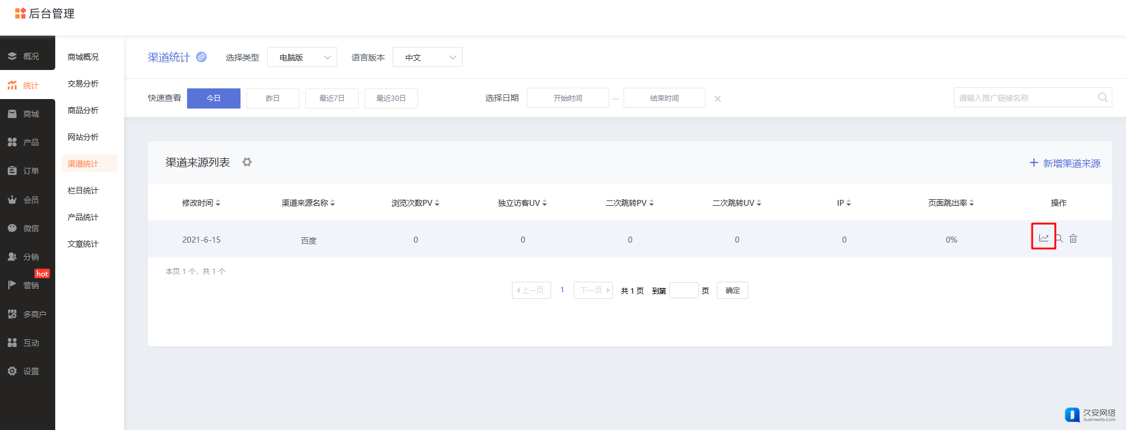This screenshot has height=430, width=1126.
Task: Open the chart icon for 百度 row
Action: 1043,238
